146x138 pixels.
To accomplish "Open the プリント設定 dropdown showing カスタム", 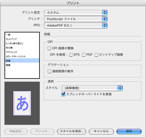I will pos(76,13).
